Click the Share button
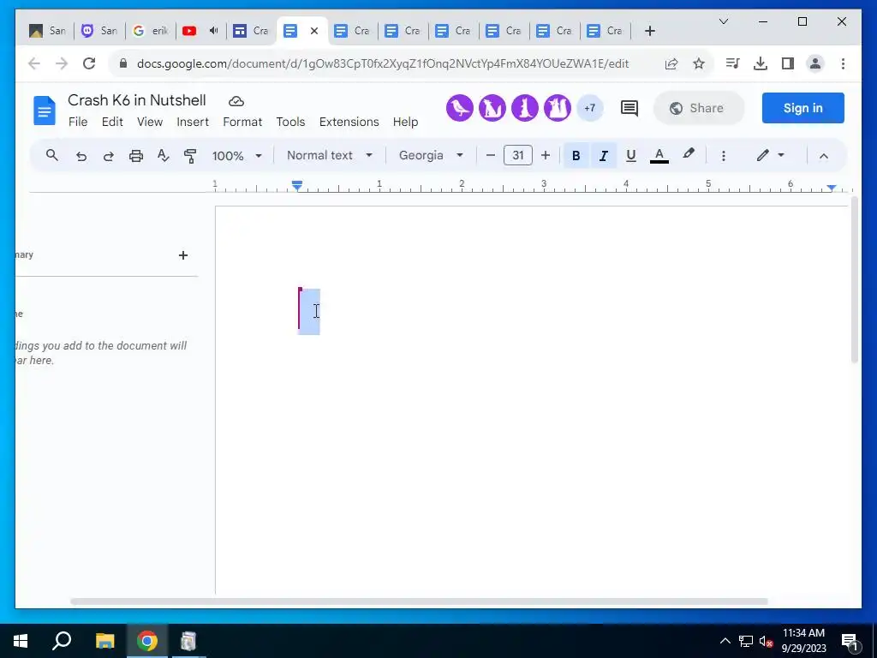This screenshot has height=658, width=877. point(699,108)
